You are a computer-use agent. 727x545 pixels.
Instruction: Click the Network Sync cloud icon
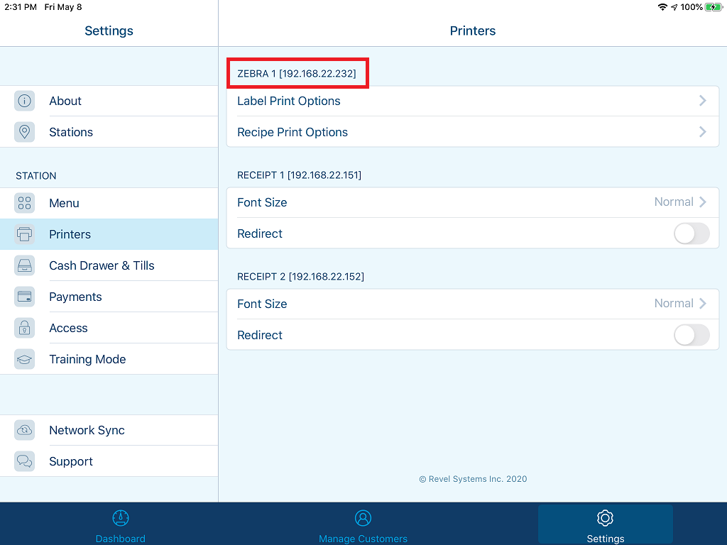(x=24, y=430)
